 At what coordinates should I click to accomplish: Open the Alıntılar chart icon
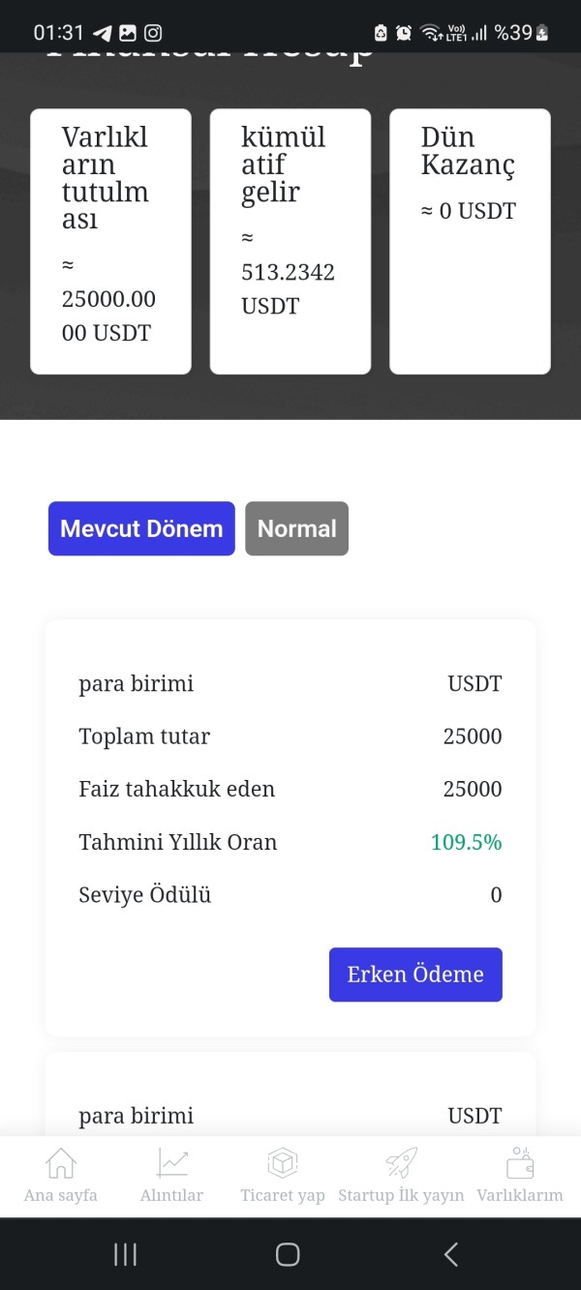(x=172, y=1162)
